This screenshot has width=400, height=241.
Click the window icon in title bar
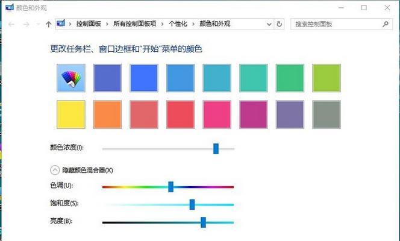coord(10,7)
